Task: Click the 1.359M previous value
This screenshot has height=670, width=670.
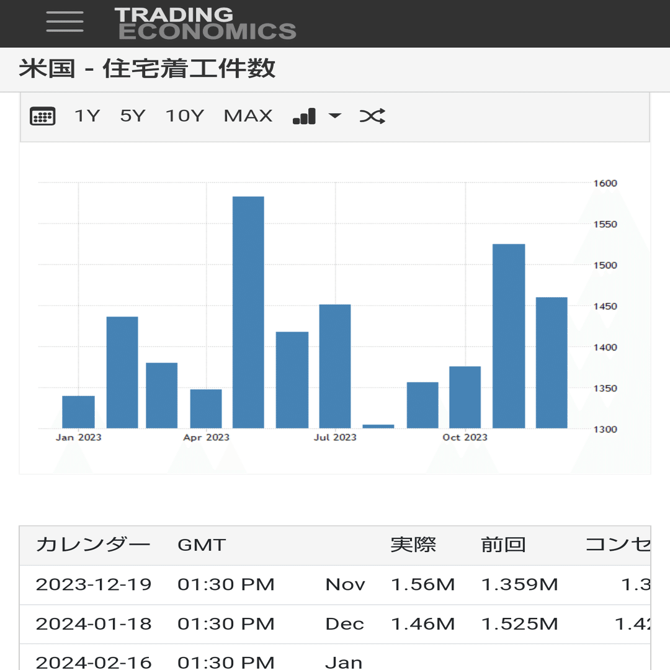Action: click(520, 584)
